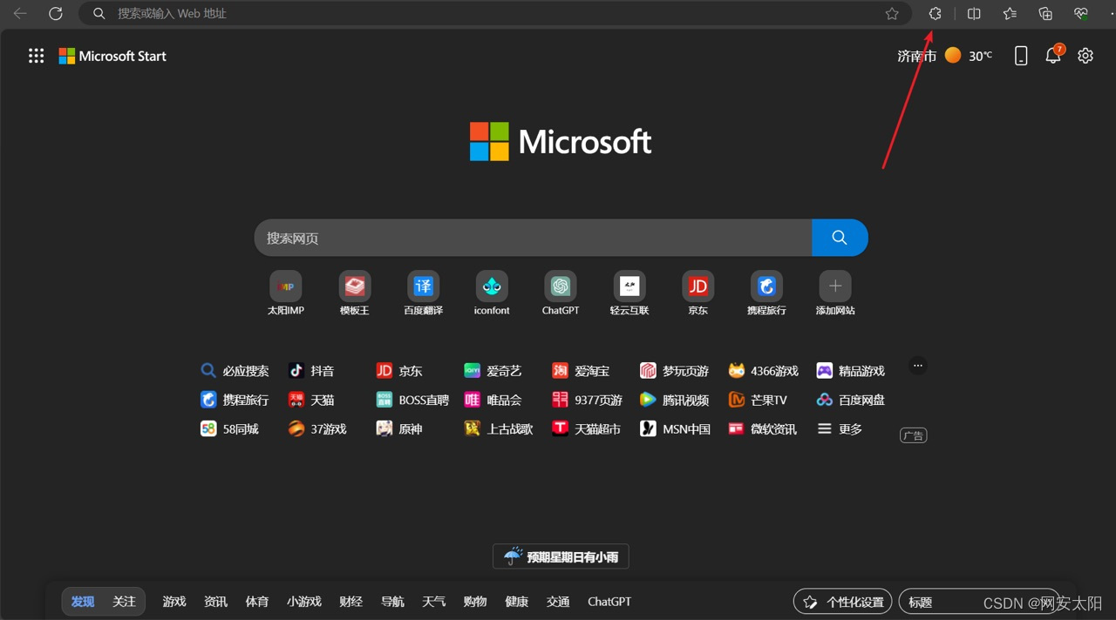Open the 轻云互联 shortcut tile
The image size is (1116, 620).
coord(629,293)
